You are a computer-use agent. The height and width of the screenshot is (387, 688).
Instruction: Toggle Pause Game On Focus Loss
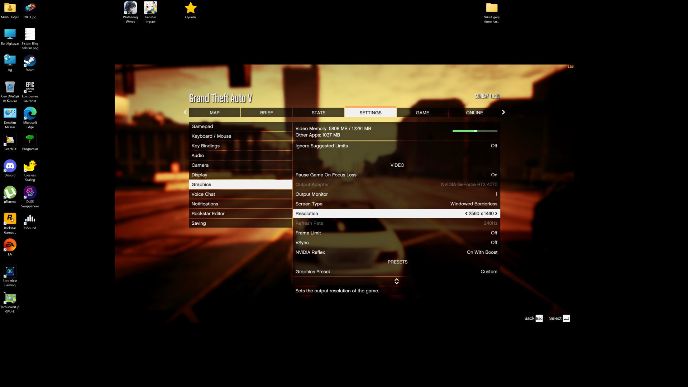tap(494, 175)
